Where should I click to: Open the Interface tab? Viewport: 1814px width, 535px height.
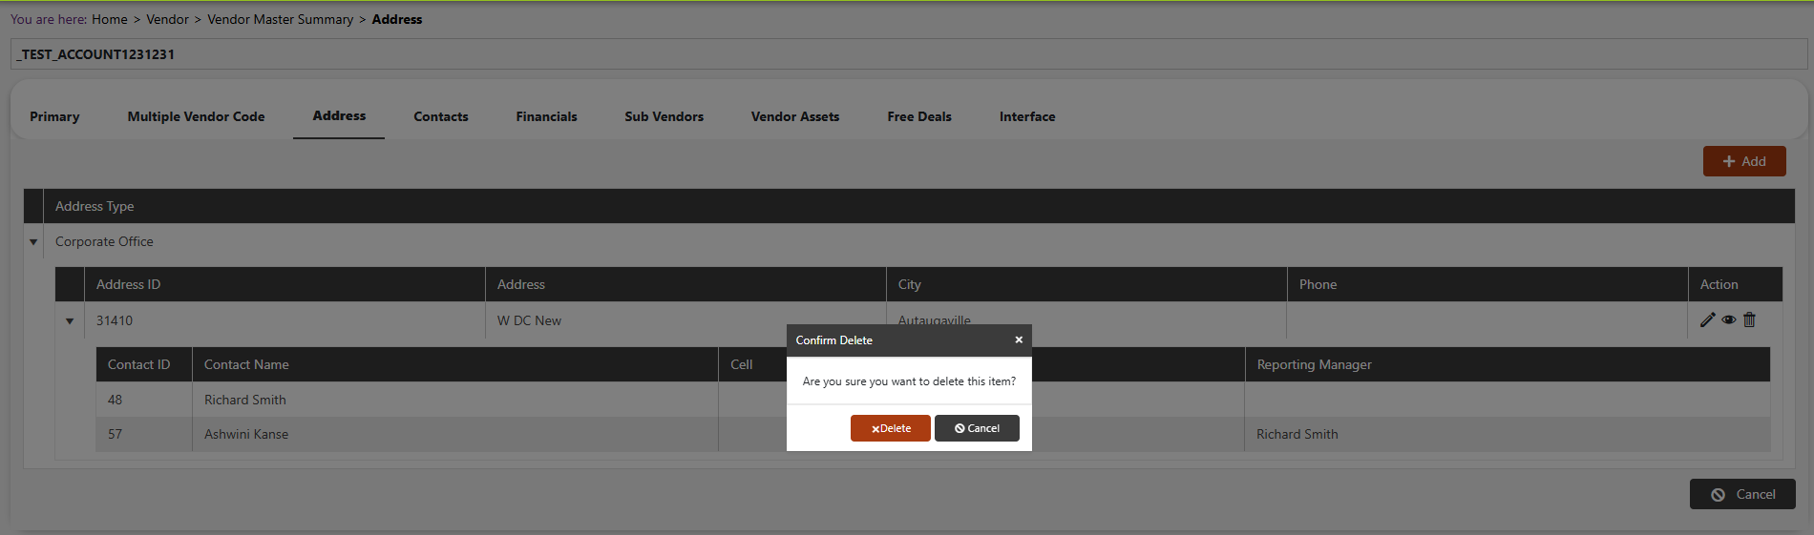click(1027, 116)
